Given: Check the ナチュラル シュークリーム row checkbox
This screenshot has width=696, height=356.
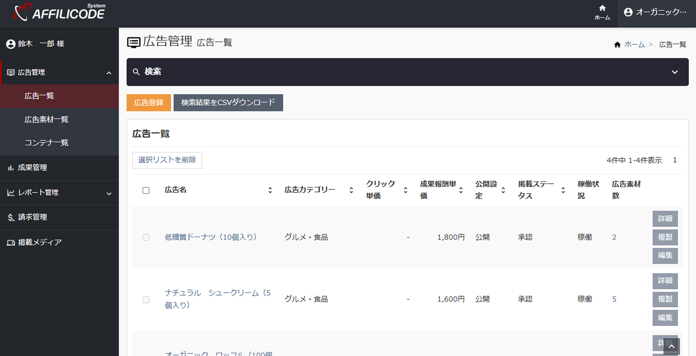Looking at the screenshot, I should point(146,300).
